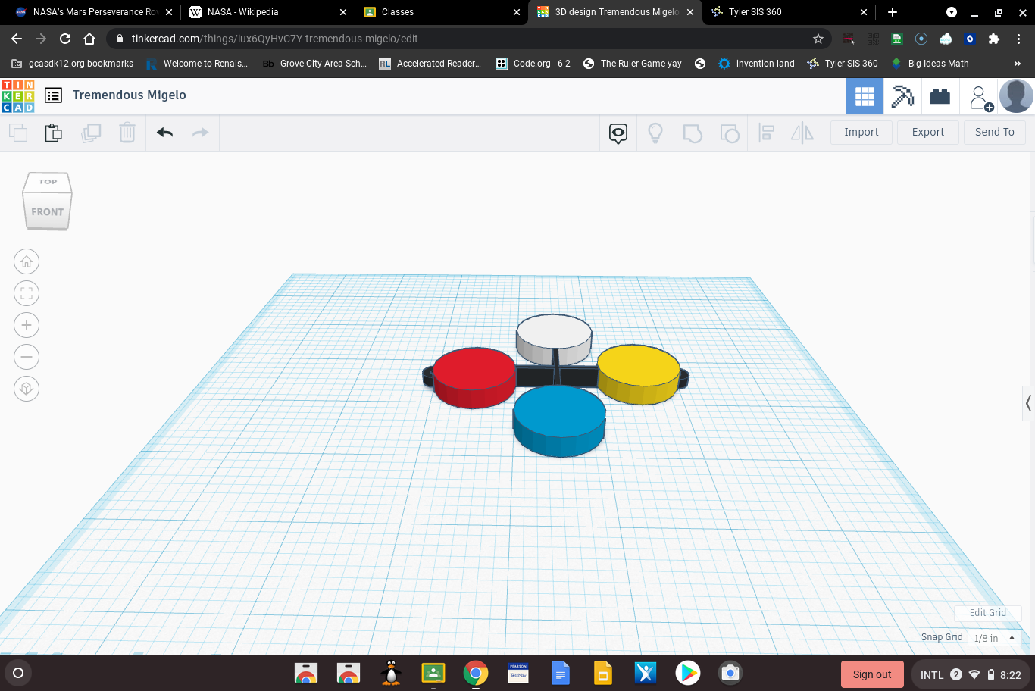Click the Paste toolbar icon
Viewport: 1035px width, 691px height.
[54, 133]
